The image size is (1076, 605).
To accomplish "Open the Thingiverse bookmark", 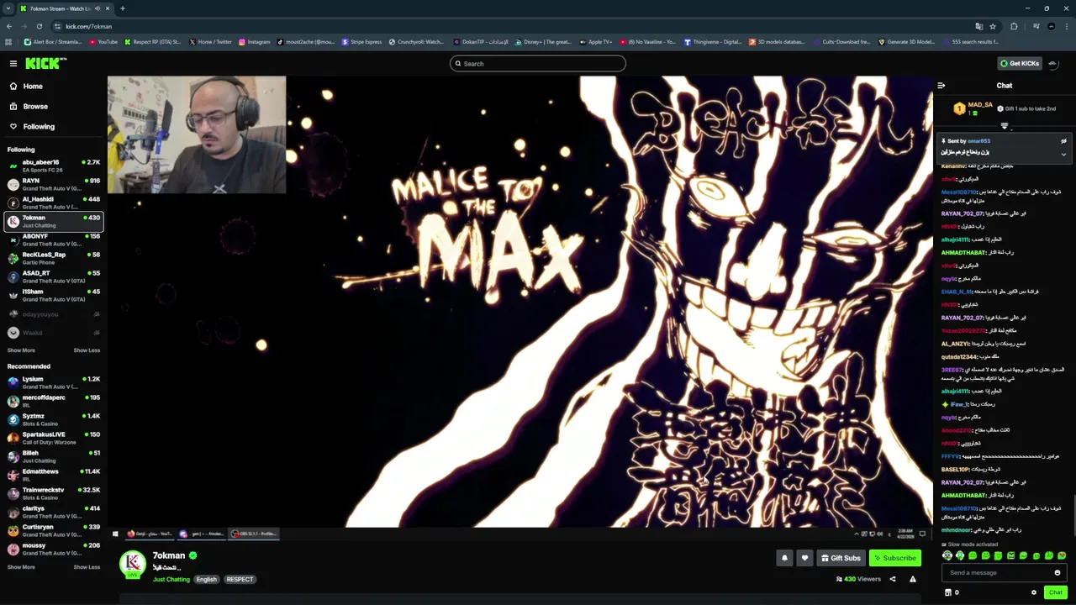I will [x=713, y=42].
